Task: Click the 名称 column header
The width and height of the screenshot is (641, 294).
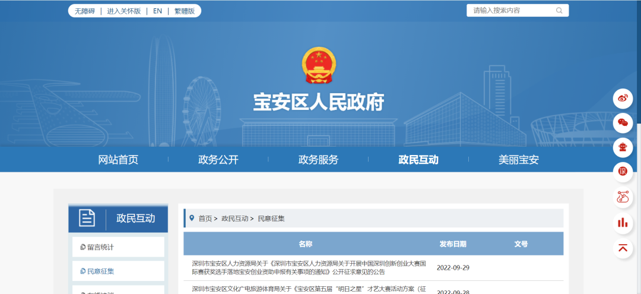Action: click(x=306, y=244)
